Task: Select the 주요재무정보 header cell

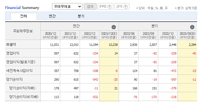Action: 23,31
